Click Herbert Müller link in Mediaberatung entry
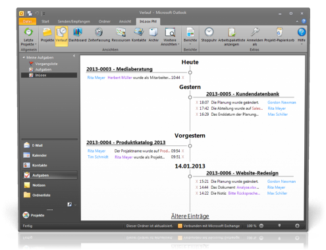326x250 pixels. [x=120, y=78]
